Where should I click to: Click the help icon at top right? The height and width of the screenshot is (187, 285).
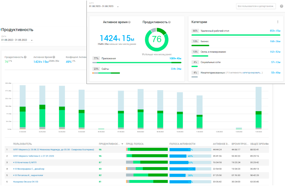281,6
